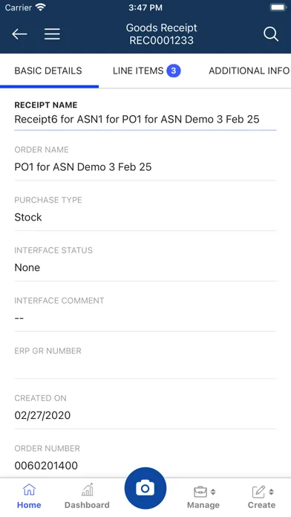Switch to the Line Items tab
The height and width of the screenshot is (517, 291).
coord(147,71)
